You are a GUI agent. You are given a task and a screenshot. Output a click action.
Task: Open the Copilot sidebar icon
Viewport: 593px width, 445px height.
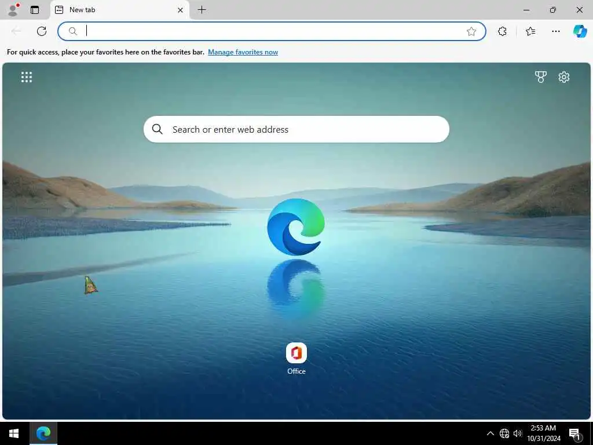click(580, 31)
